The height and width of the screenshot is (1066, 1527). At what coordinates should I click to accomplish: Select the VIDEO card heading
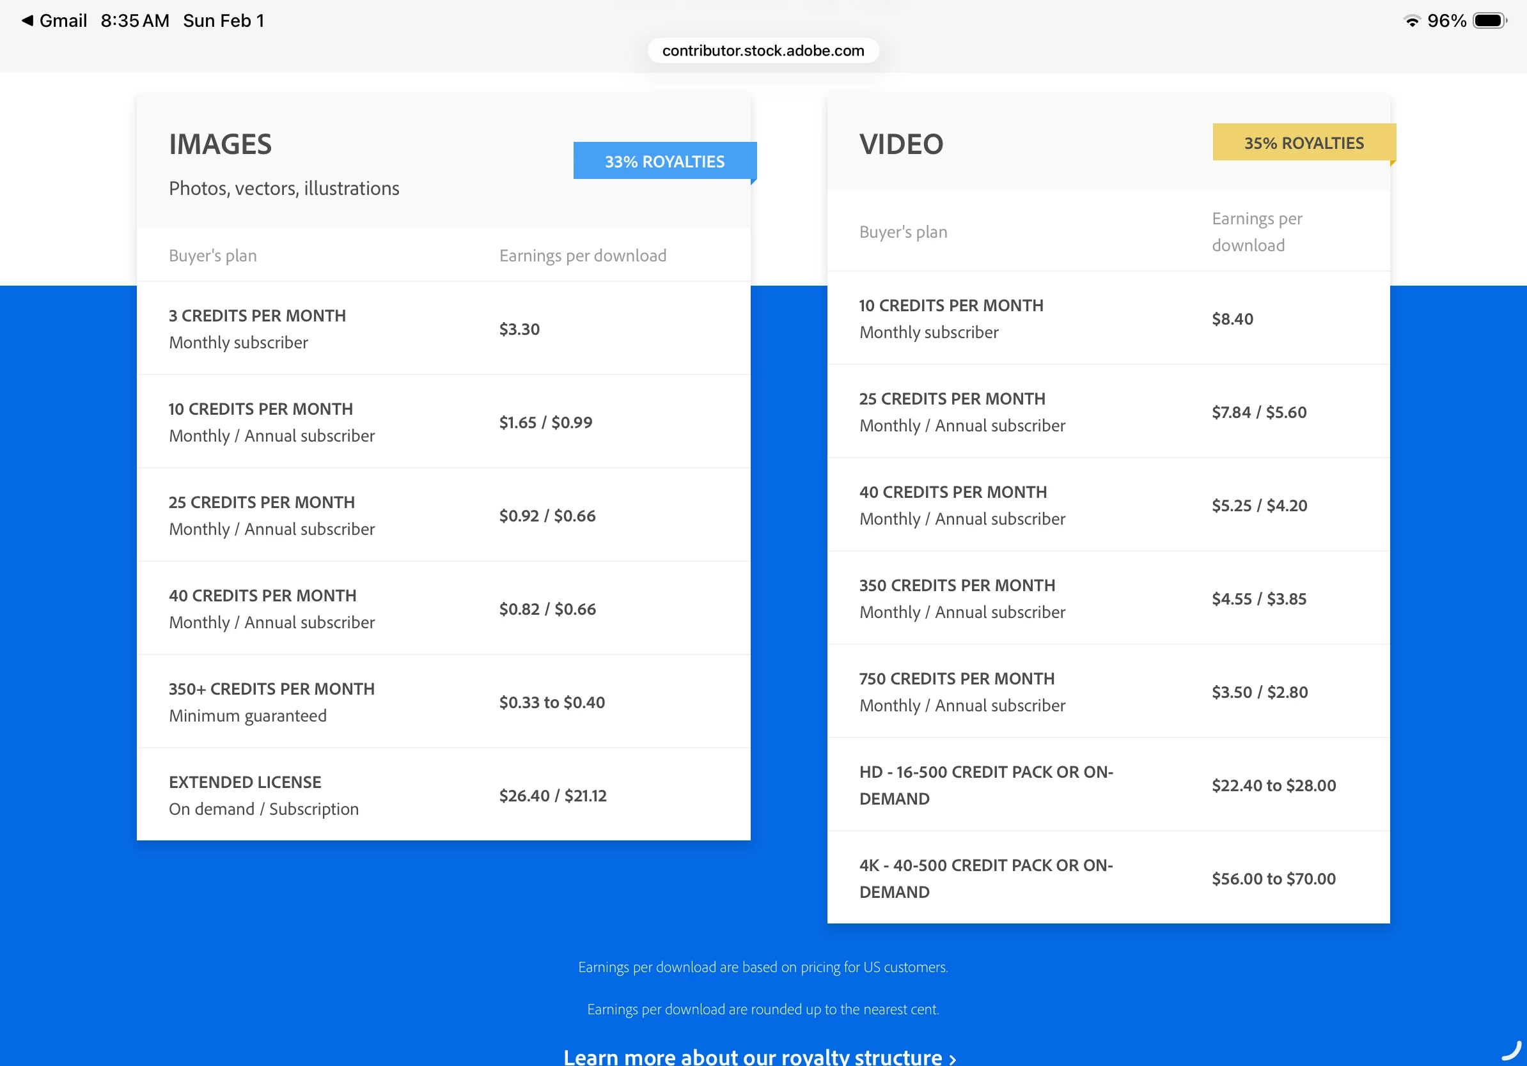pos(900,144)
